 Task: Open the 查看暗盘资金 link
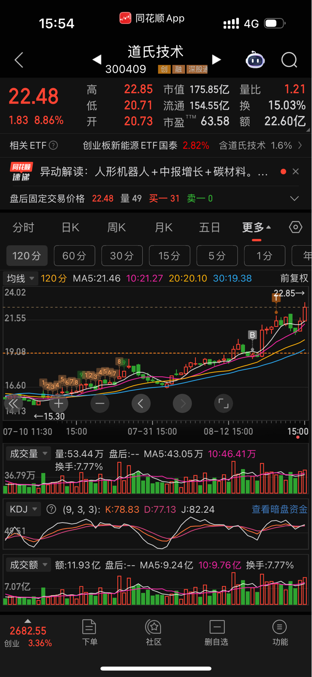280,509
